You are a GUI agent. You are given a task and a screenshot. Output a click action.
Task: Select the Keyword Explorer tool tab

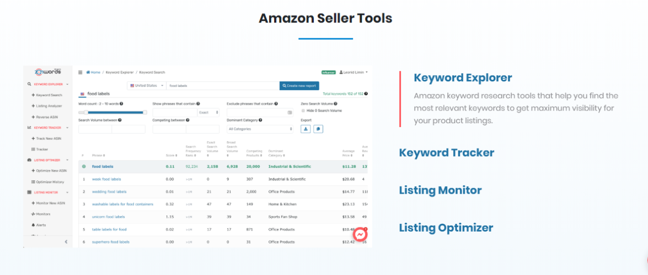click(x=463, y=78)
